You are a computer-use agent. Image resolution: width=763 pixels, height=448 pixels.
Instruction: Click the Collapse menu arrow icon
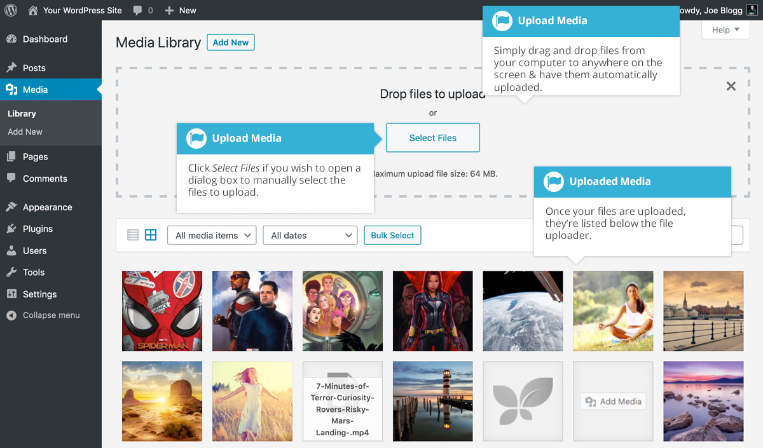pyautogui.click(x=11, y=315)
